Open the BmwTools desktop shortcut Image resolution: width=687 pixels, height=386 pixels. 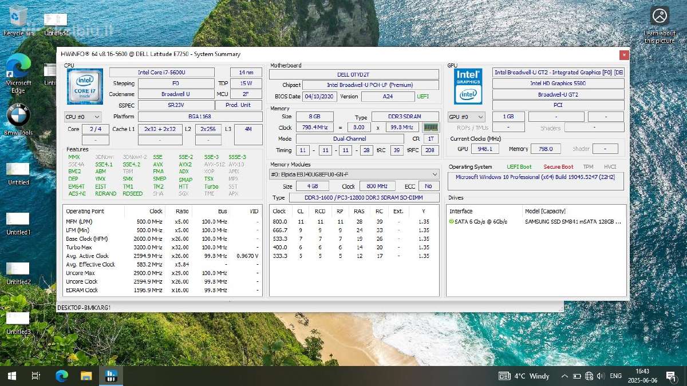[x=18, y=121]
